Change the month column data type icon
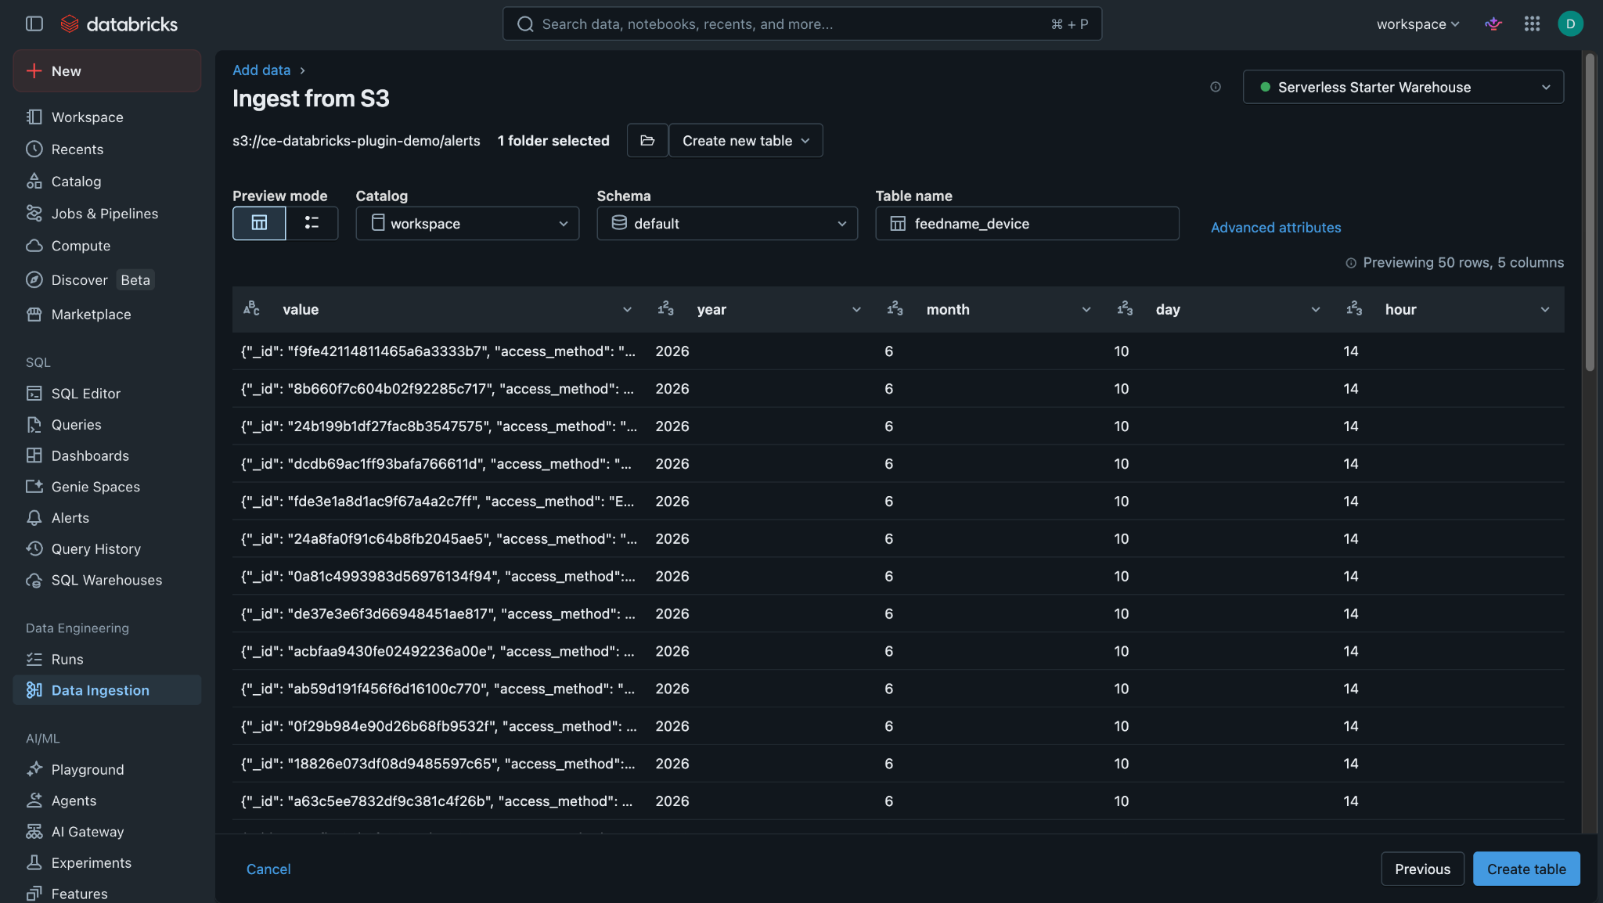This screenshot has height=903, width=1603. (x=895, y=308)
